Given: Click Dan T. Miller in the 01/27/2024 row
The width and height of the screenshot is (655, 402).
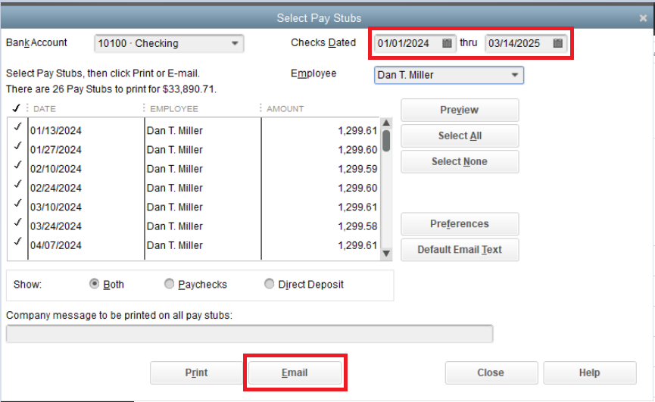Looking at the screenshot, I should [x=175, y=150].
